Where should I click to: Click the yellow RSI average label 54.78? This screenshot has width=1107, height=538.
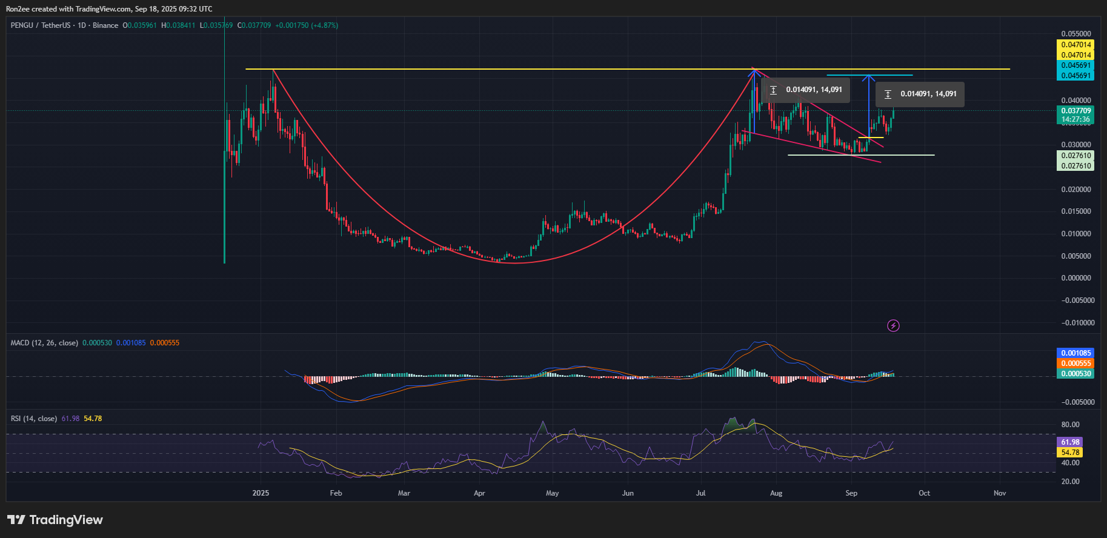click(1070, 453)
